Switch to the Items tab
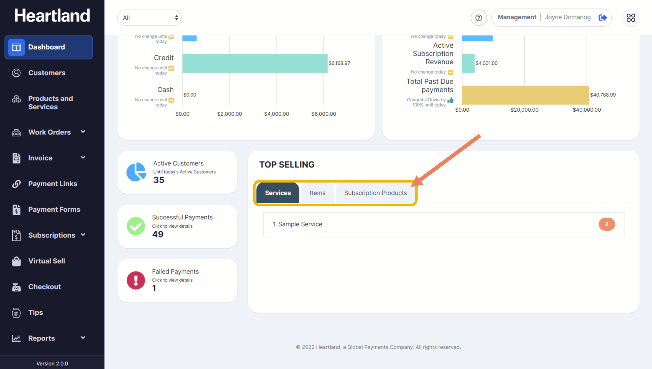 pyautogui.click(x=317, y=193)
